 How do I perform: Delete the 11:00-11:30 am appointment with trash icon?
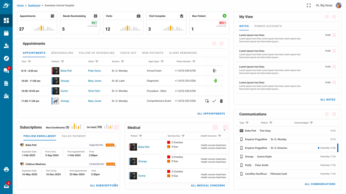221,101
